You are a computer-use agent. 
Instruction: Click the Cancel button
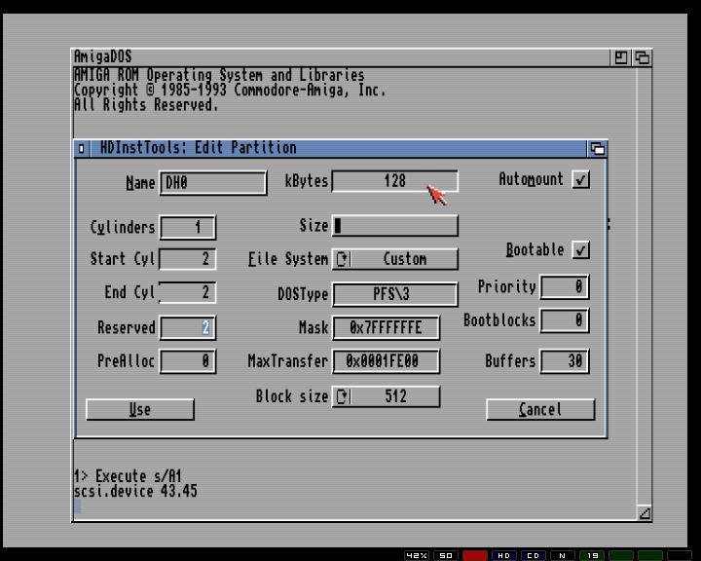(x=540, y=409)
